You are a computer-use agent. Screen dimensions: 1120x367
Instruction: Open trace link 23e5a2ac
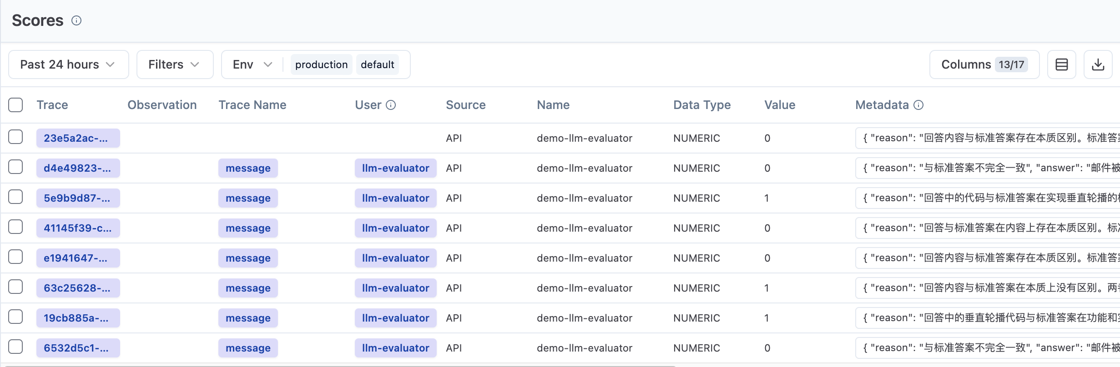point(78,138)
